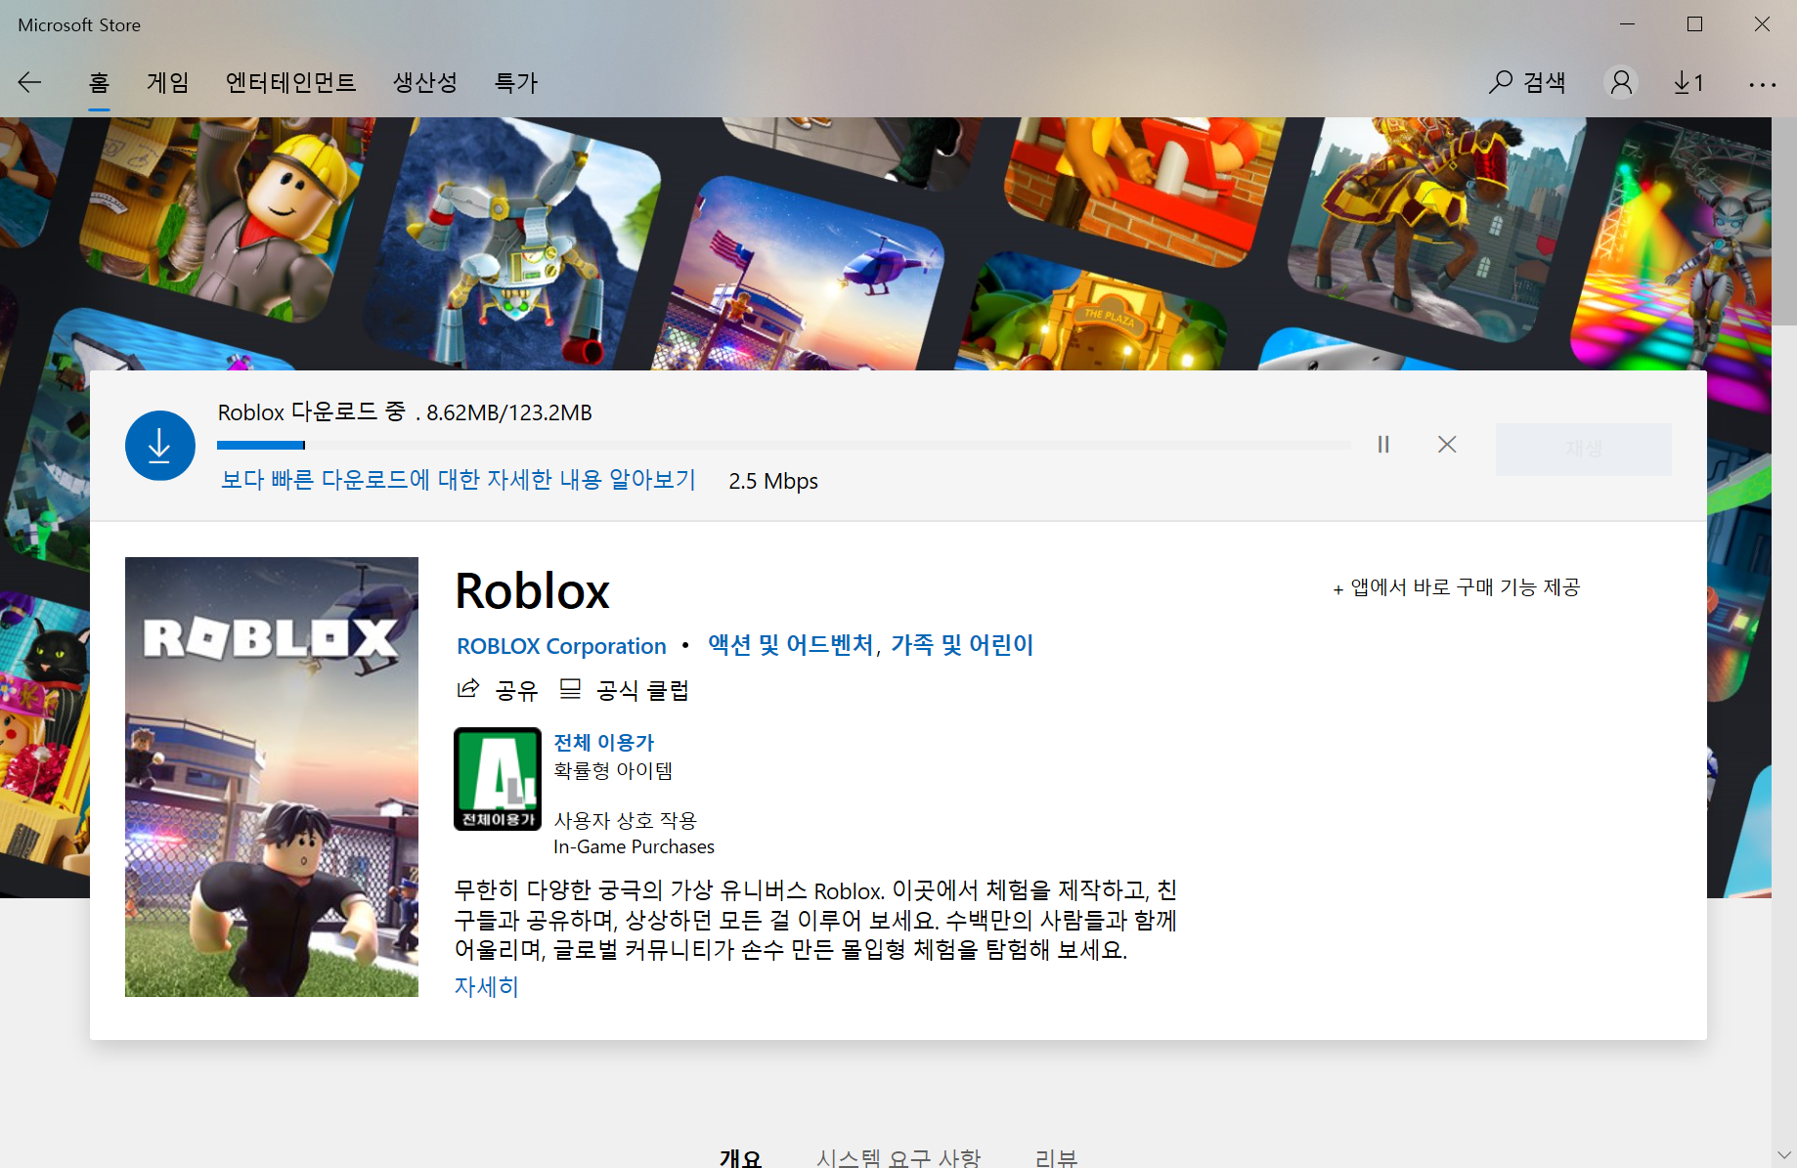Open the 리뷰 reviews tab
The width and height of the screenshot is (1797, 1168).
1056,1157
